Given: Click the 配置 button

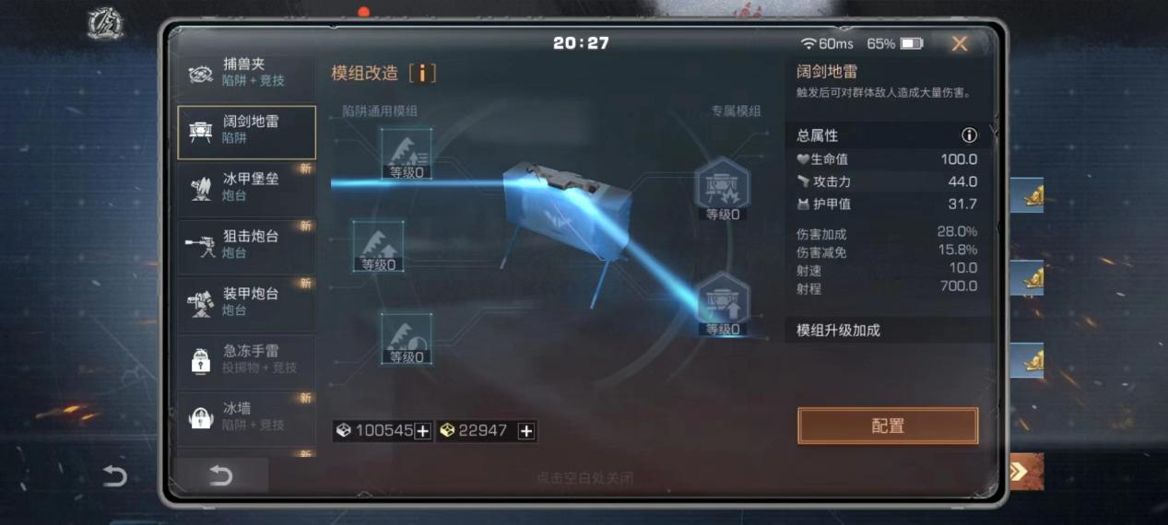Looking at the screenshot, I should coord(888,426).
